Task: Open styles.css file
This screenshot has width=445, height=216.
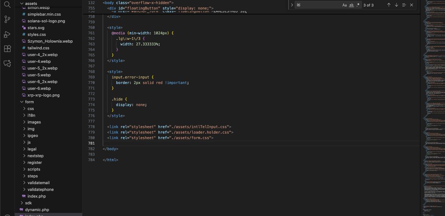Action: point(37,34)
